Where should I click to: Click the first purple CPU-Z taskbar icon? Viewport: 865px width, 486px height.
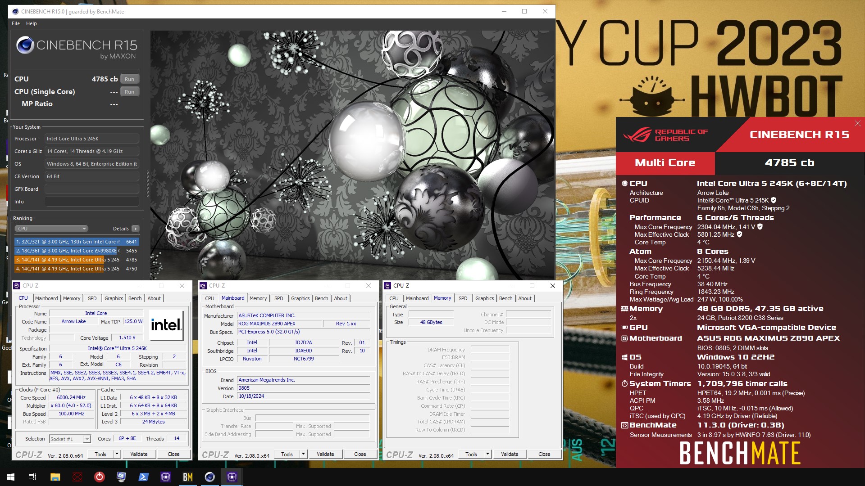166,477
